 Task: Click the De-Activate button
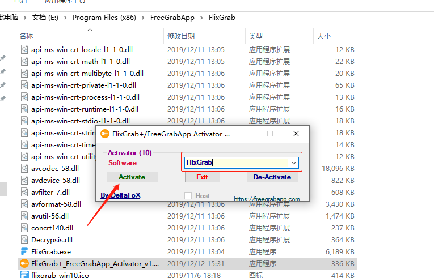pos(272,177)
